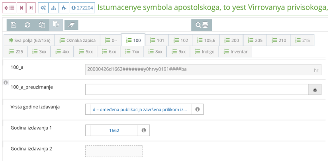329x161 pixels.
Task: Open the 105,6 tab
Action: [206, 40]
